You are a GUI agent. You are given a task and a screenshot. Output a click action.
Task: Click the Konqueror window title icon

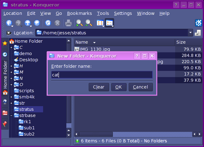click(x=5, y=5)
